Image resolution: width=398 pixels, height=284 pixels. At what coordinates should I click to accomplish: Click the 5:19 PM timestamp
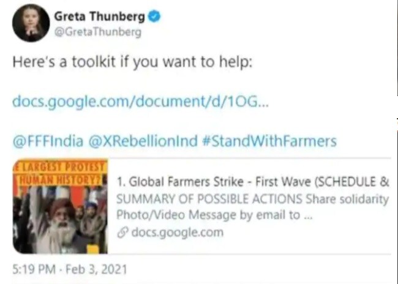pos(34,269)
